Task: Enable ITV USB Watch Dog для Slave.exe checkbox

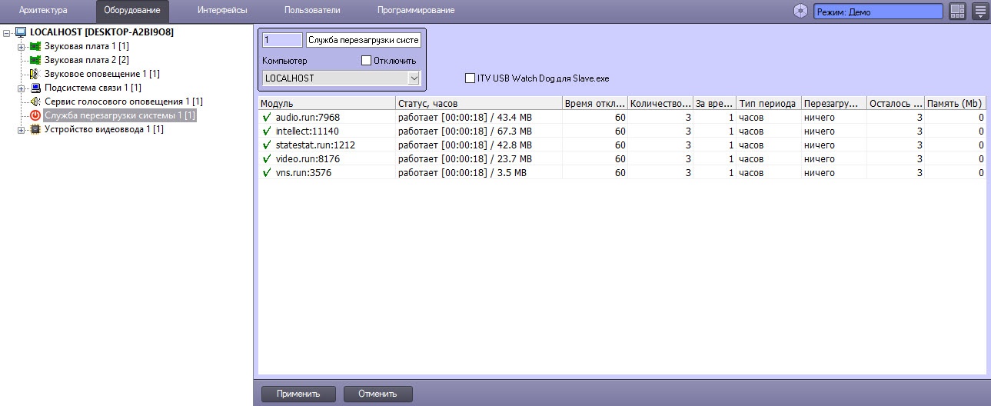Action: pos(470,78)
